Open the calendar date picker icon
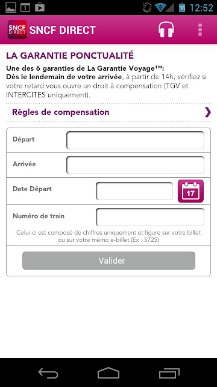Image resolution: width=217 pixels, height=387 pixels. [190, 191]
